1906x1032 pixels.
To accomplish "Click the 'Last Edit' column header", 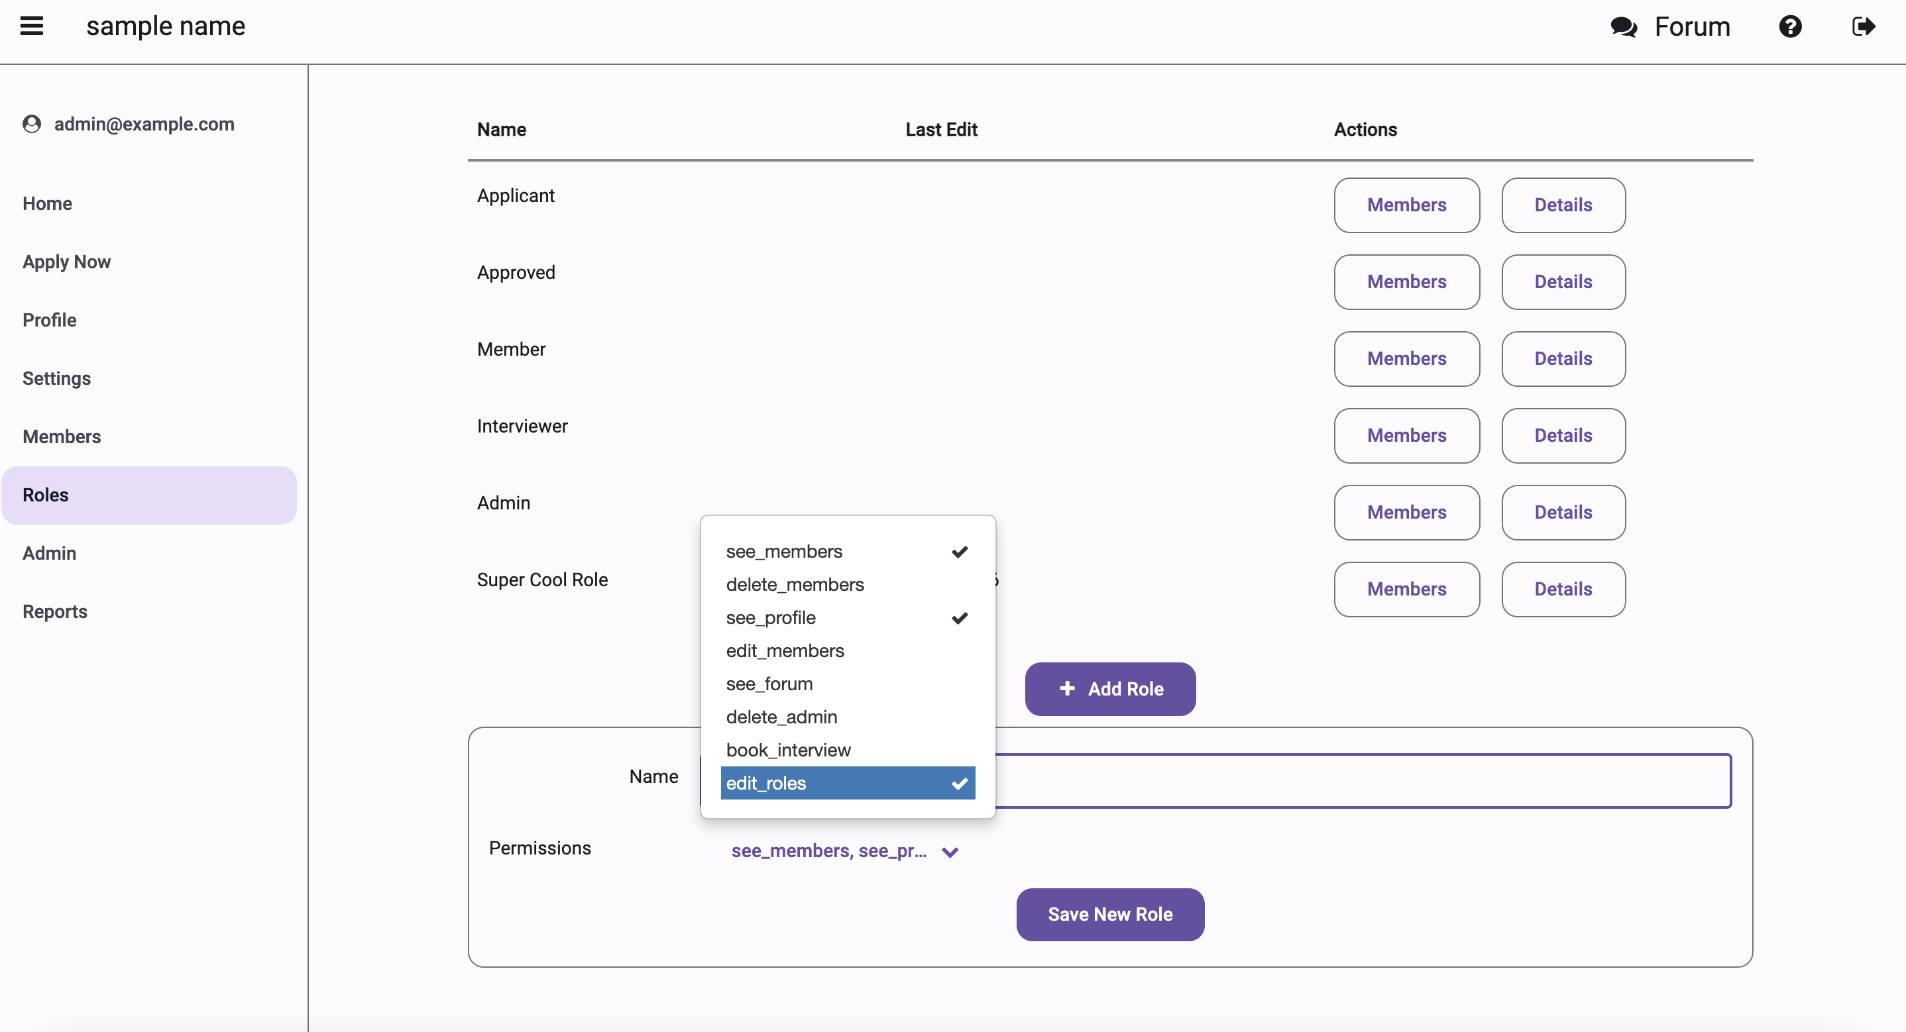I will pos(941,129).
